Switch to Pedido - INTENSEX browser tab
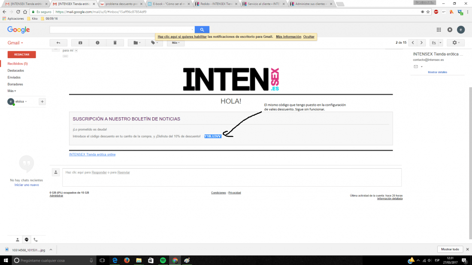Screen dimensions: 472x265 click(x=216, y=4)
